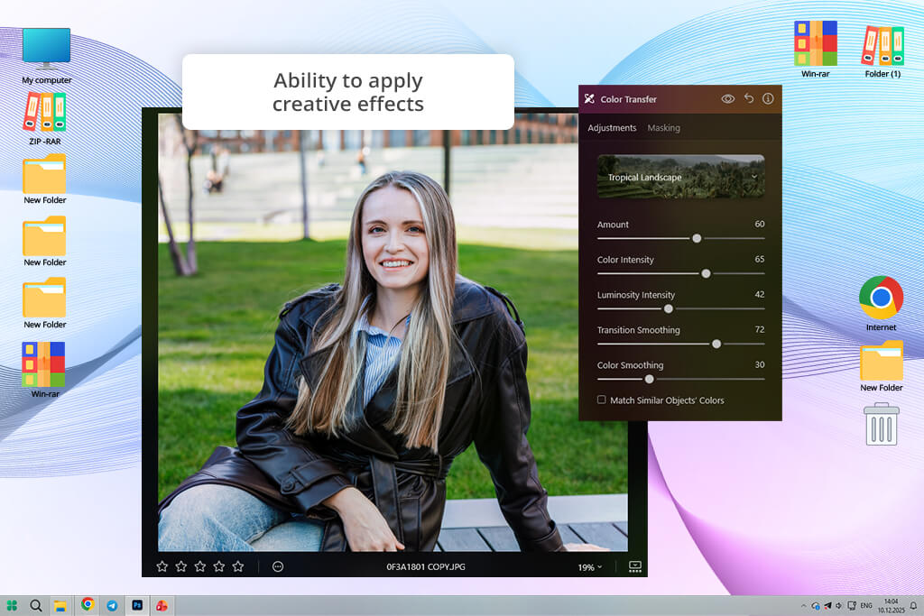Screen dimensions: 924x616
Task: Open the recycle bin desktop icon
Action: point(882,424)
